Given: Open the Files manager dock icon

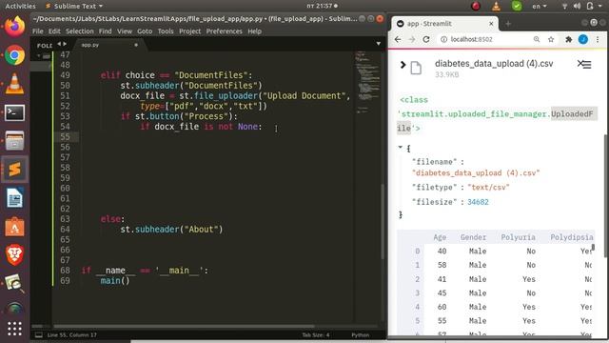Looking at the screenshot, I should point(15,141).
